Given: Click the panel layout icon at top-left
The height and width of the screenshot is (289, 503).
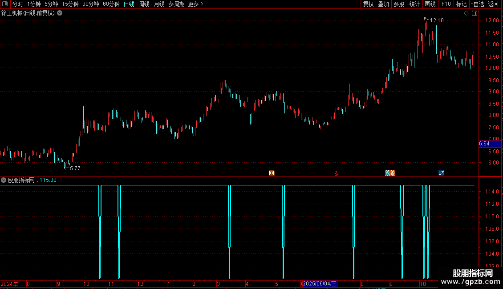Looking at the screenshot, I should click(x=5, y=4).
